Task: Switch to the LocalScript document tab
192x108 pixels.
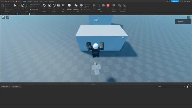Action: (x=21, y=14)
